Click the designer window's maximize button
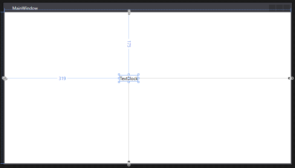The height and width of the screenshot is (168, 295). [279, 8]
